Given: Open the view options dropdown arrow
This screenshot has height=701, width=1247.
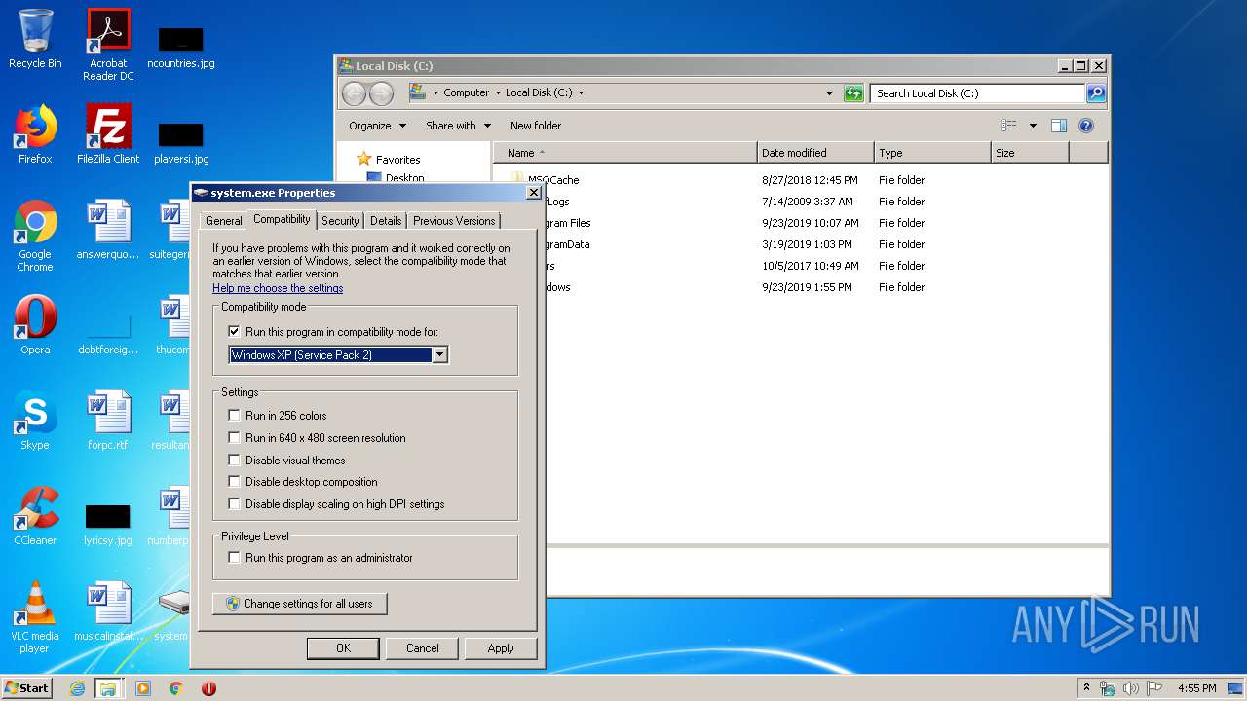Looking at the screenshot, I should (x=1032, y=126).
